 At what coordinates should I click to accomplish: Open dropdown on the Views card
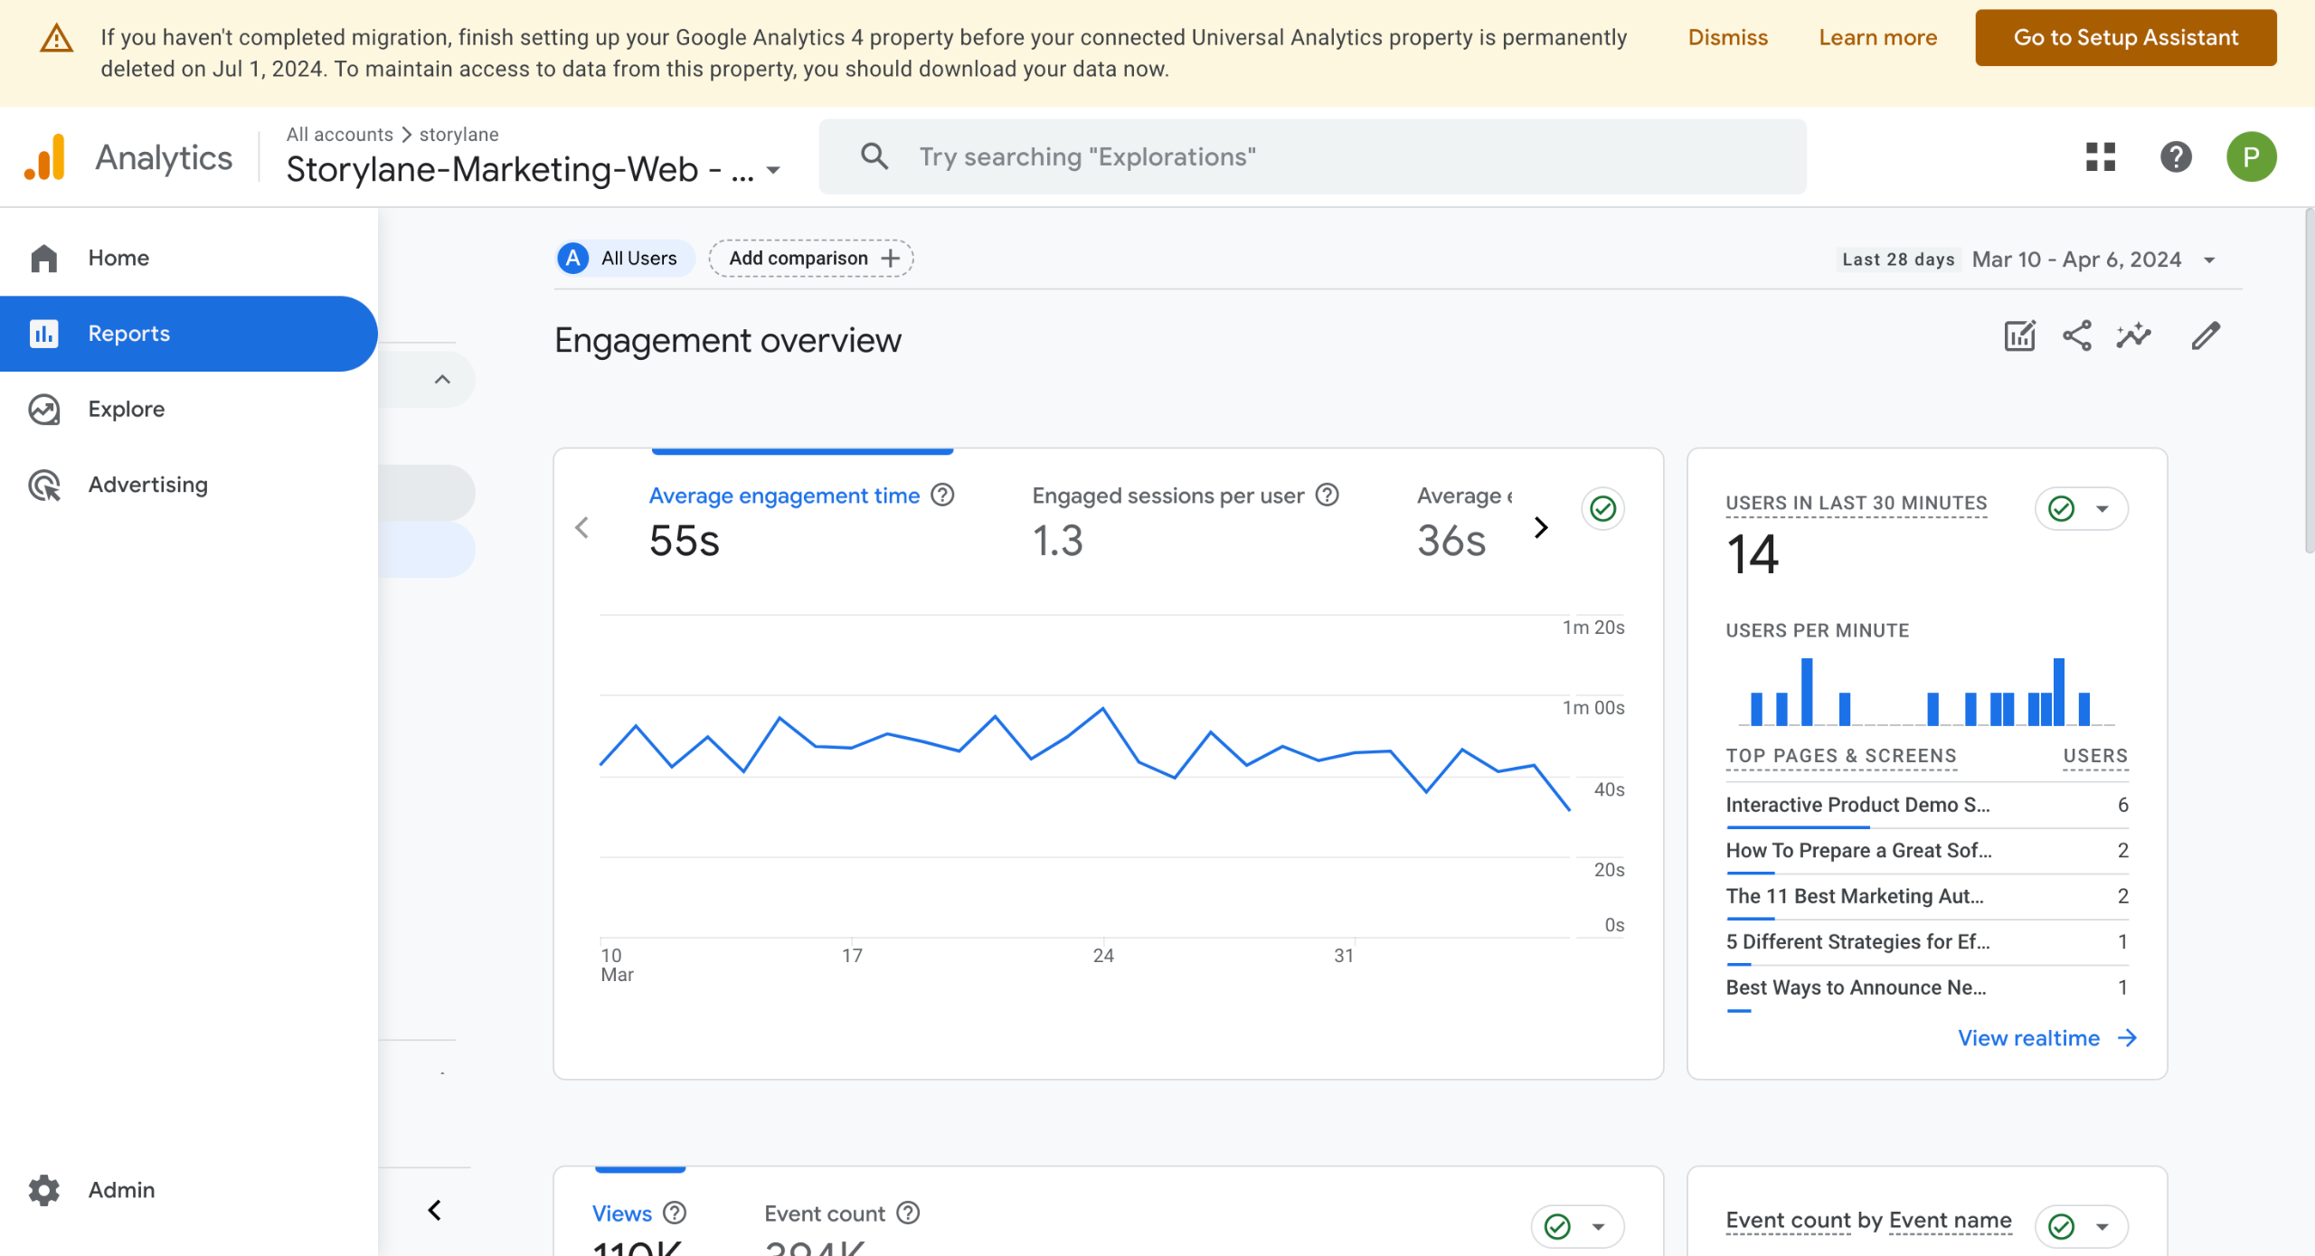[1598, 1226]
